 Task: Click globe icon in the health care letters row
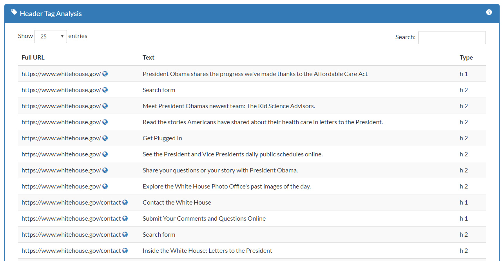(105, 122)
